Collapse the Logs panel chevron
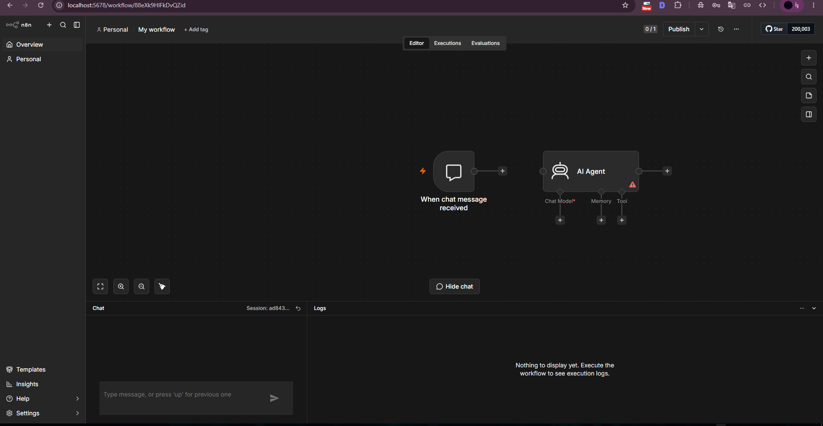 tap(814, 308)
